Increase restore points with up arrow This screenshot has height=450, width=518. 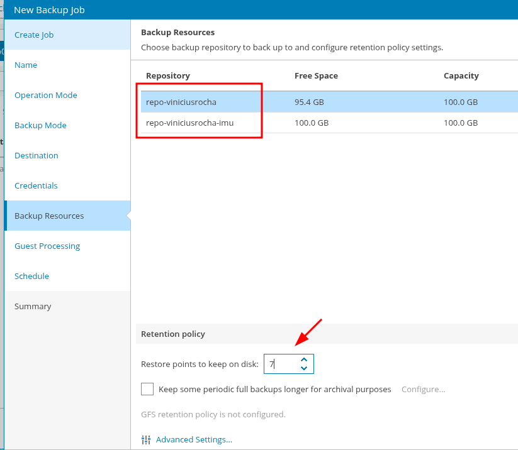[x=304, y=359]
